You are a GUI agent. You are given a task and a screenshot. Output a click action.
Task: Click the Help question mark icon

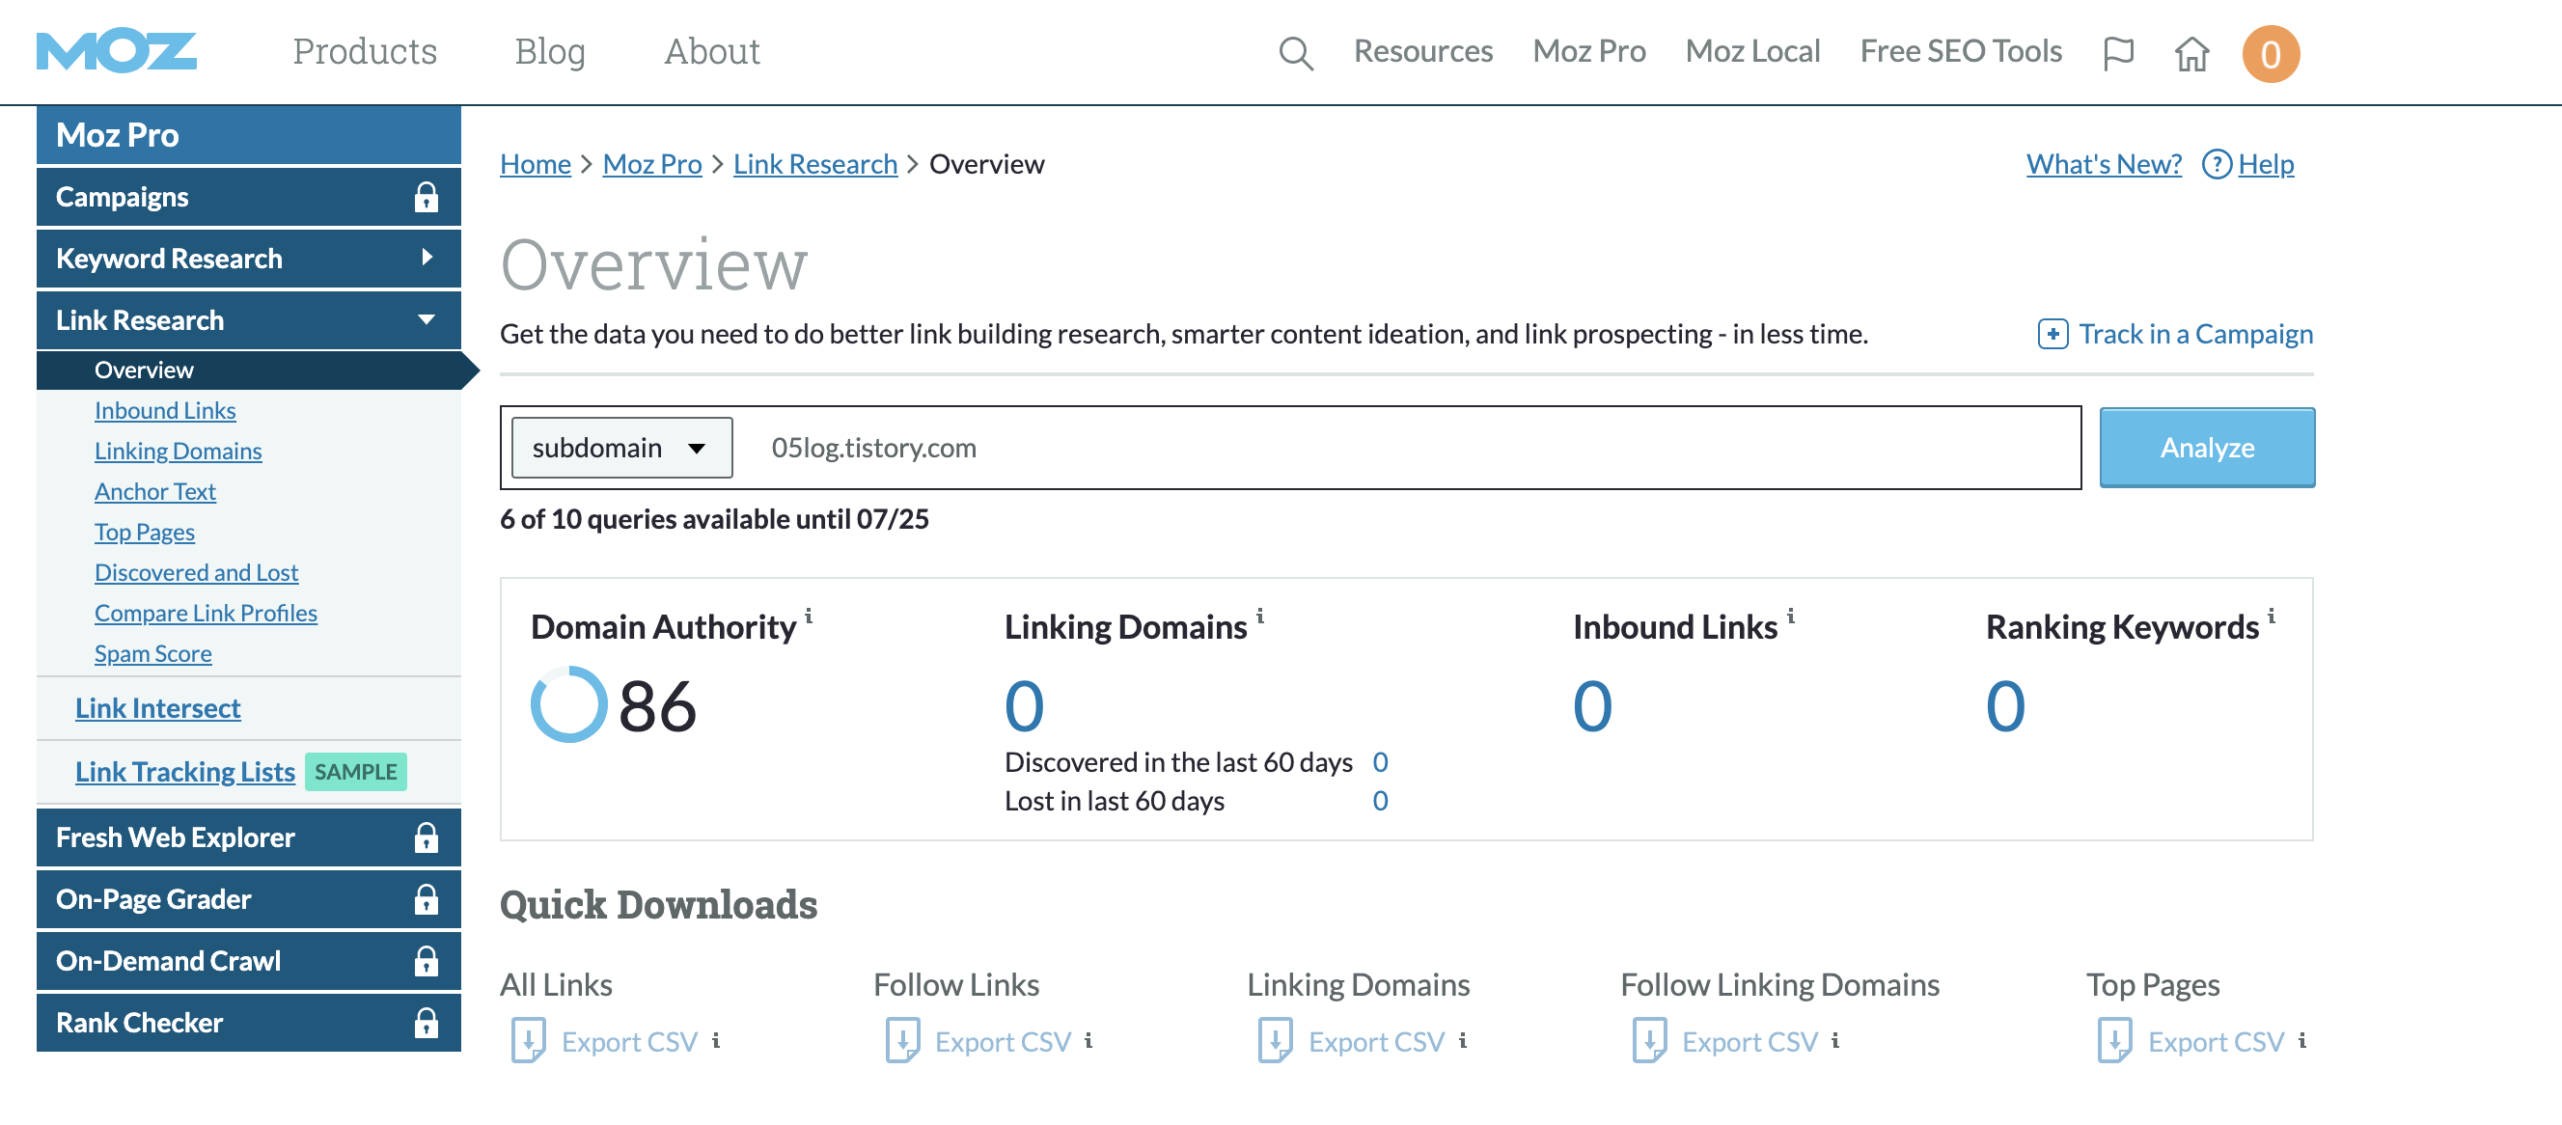(2217, 164)
